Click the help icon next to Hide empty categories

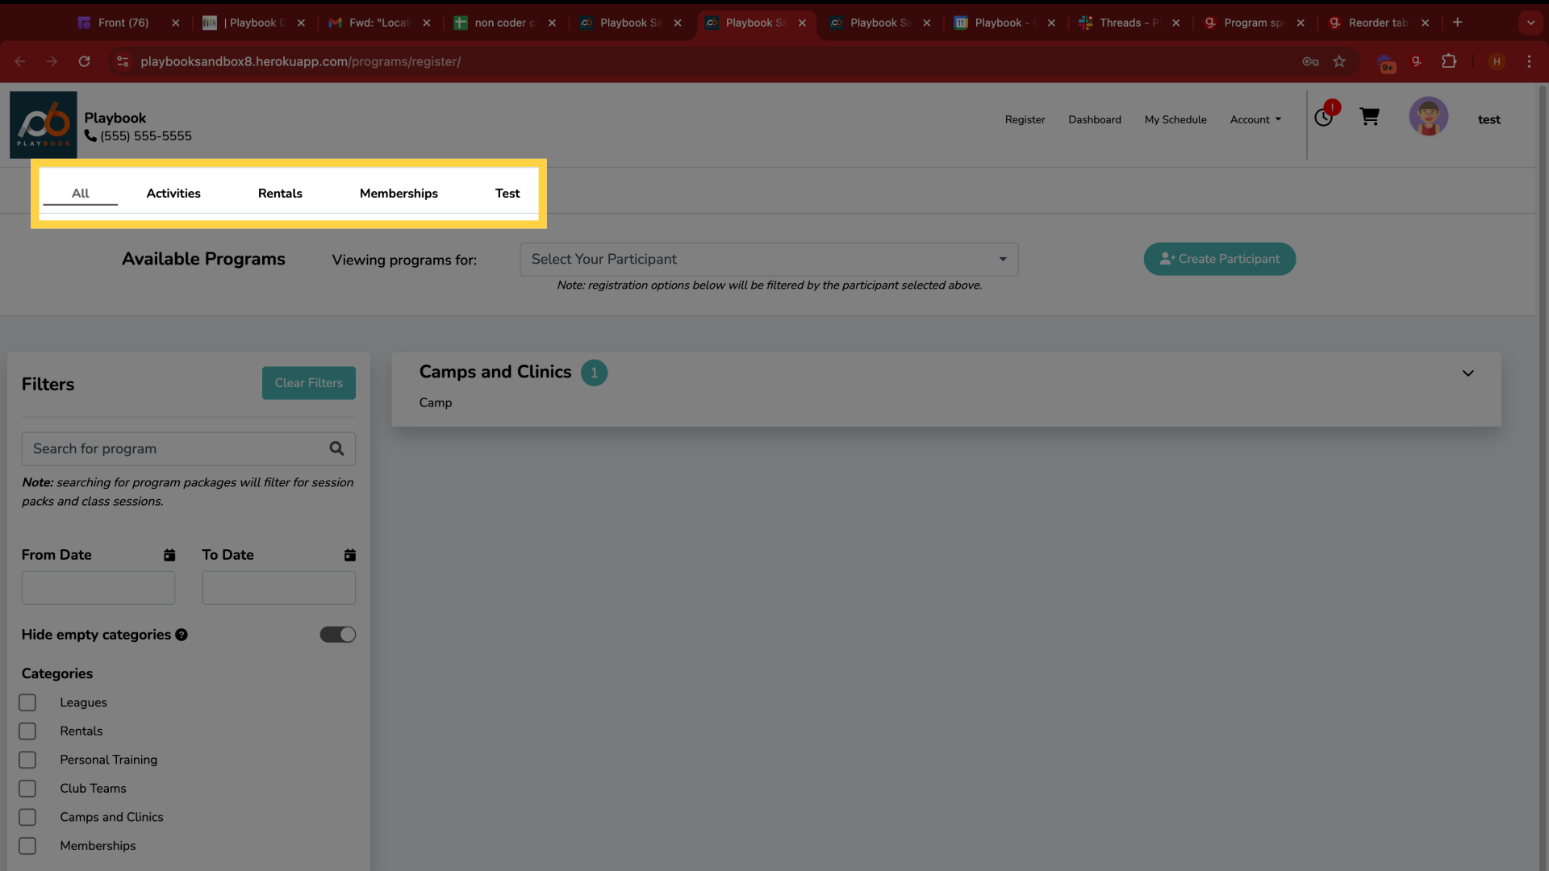point(182,635)
